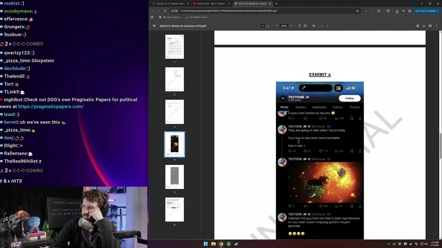Click the PDF redo icon
The image size is (442, 248).
pyautogui.click(x=327, y=26)
